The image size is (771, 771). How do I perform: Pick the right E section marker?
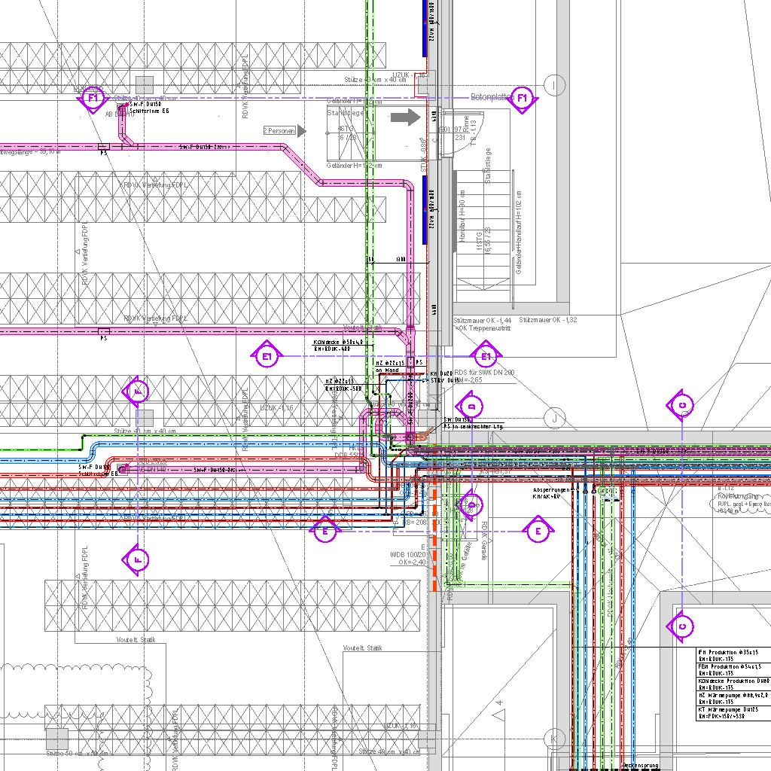(538, 531)
